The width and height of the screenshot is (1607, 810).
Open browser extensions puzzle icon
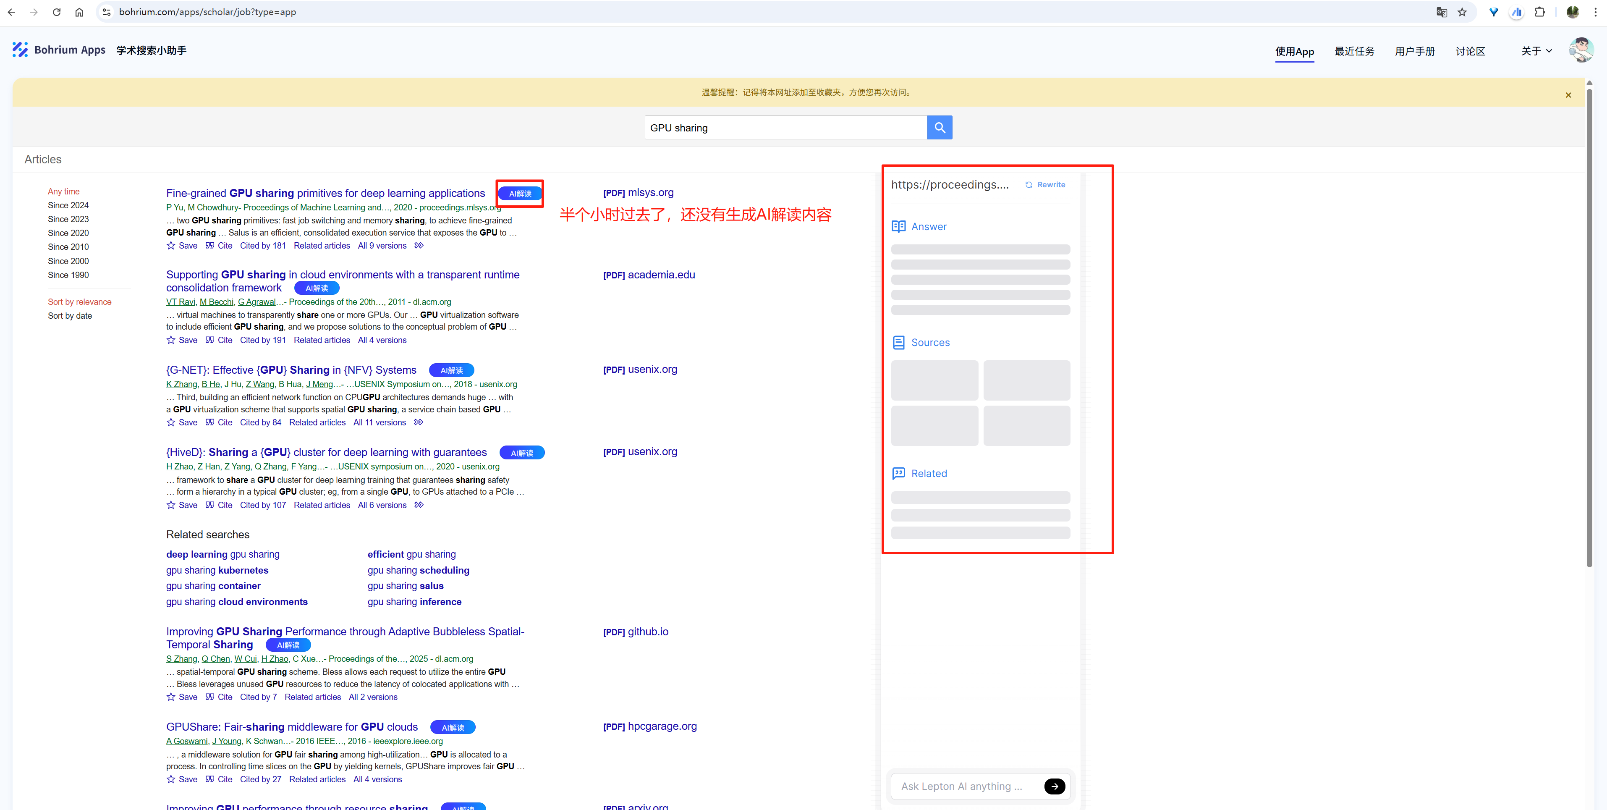1539,13
